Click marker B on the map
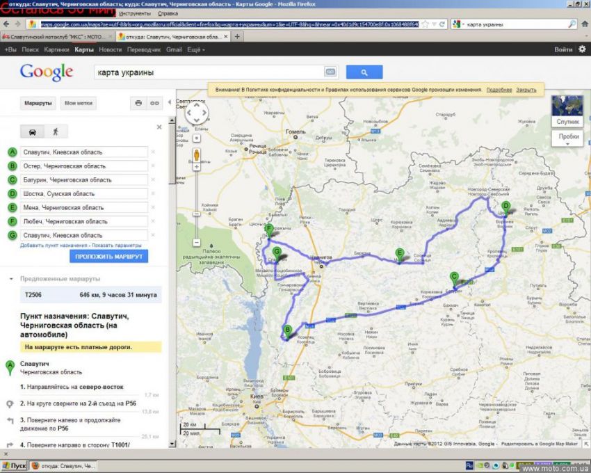591x473 pixels. [287, 332]
